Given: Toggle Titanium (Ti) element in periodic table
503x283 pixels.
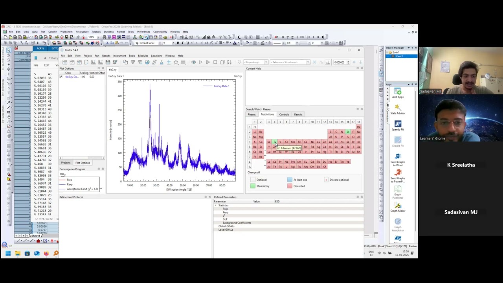Looking at the screenshot, I should tap(274, 142).
